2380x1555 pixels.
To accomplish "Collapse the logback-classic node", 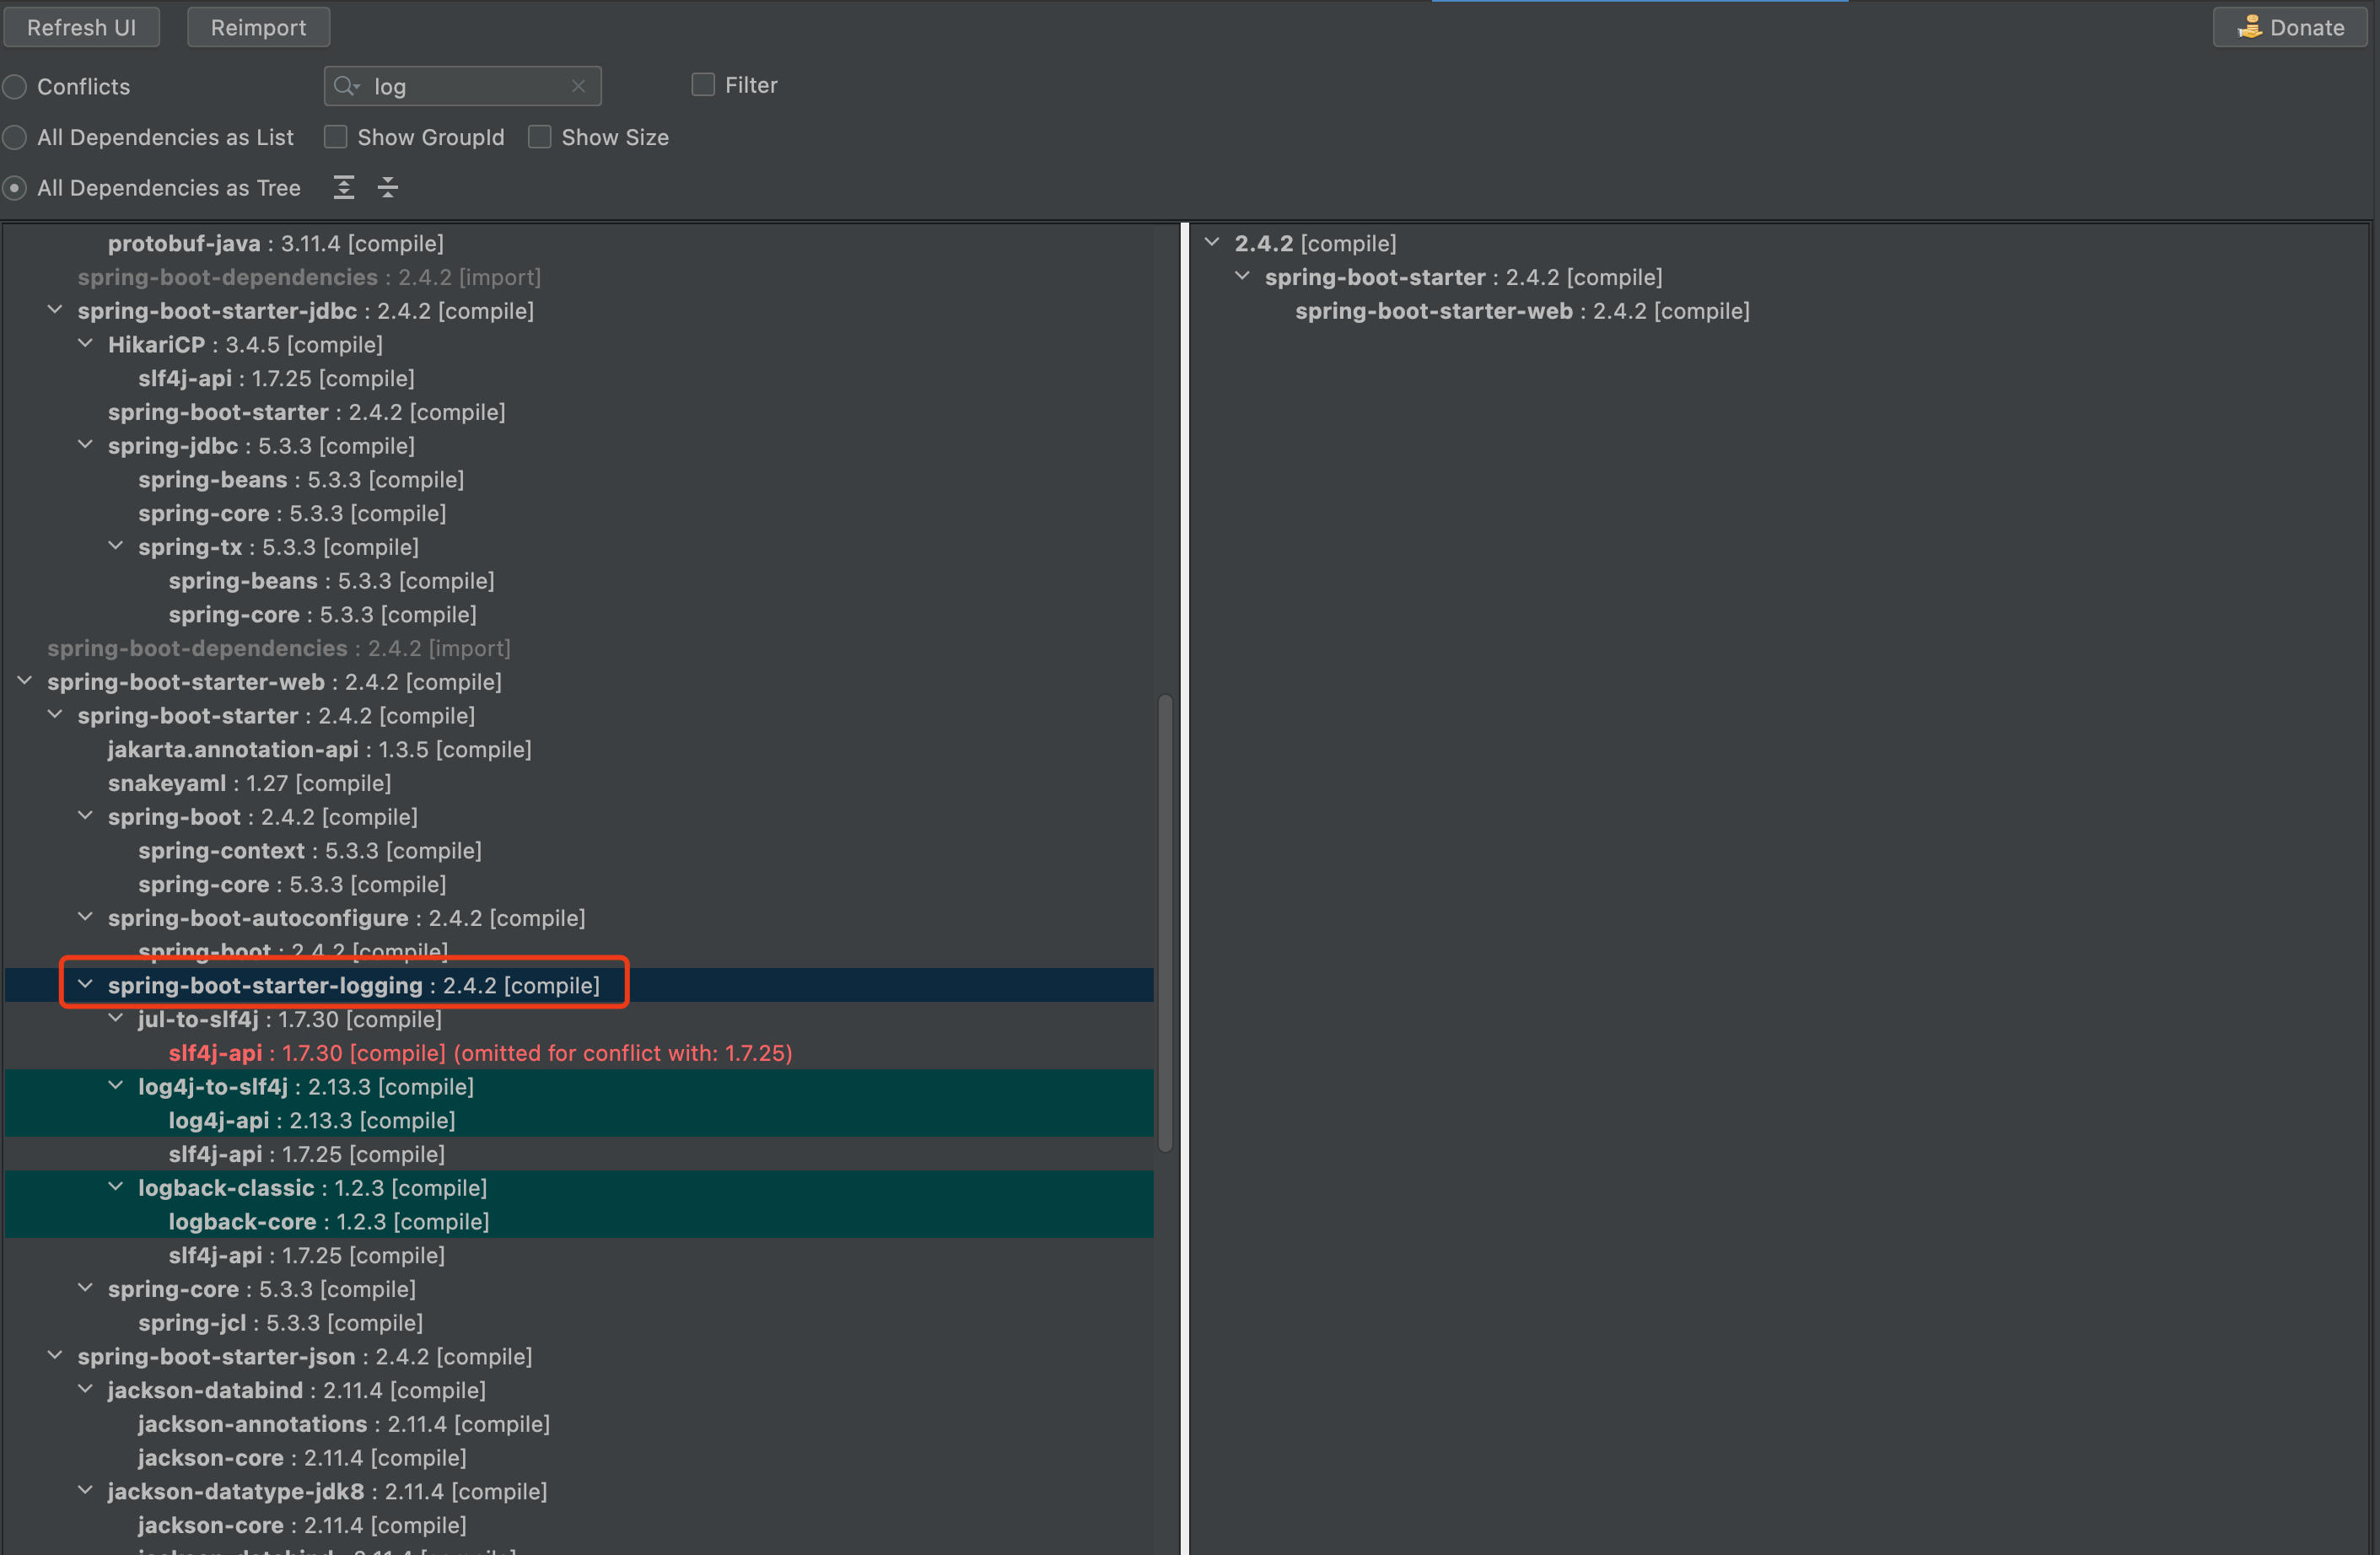I will coord(116,1187).
